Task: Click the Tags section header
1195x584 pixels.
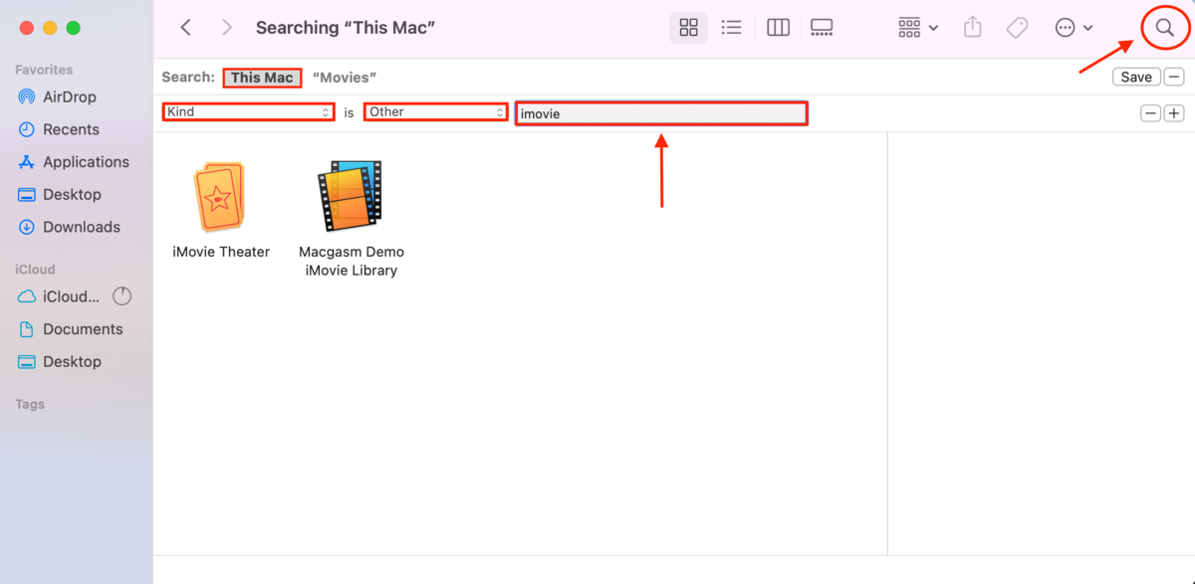Action: [x=30, y=404]
